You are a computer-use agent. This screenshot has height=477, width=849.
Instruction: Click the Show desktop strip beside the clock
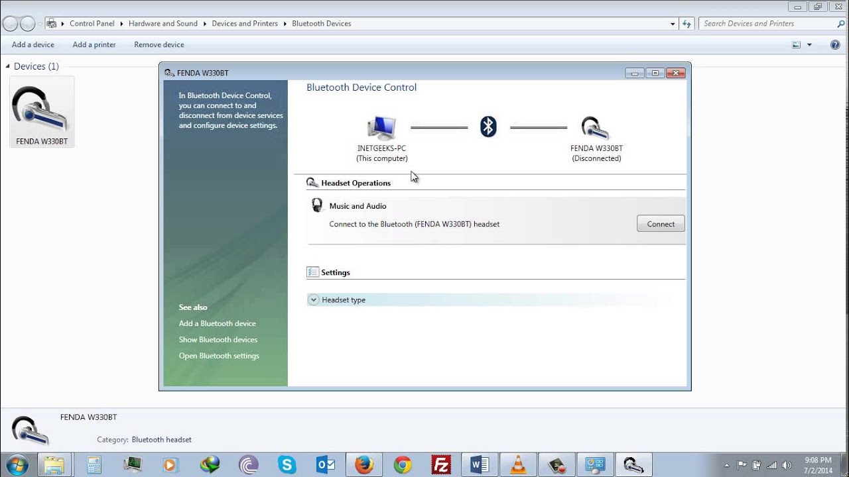tap(844, 465)
